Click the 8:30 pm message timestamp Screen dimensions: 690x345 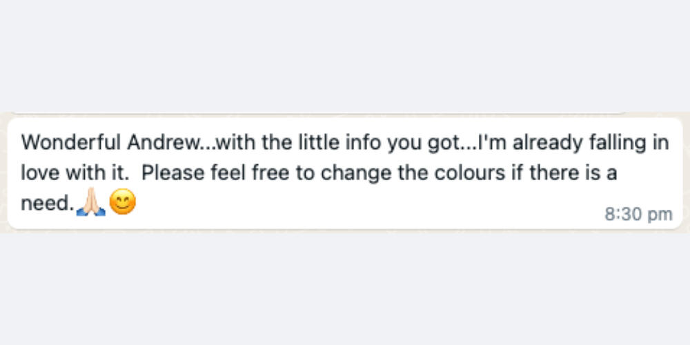point(638,215)
